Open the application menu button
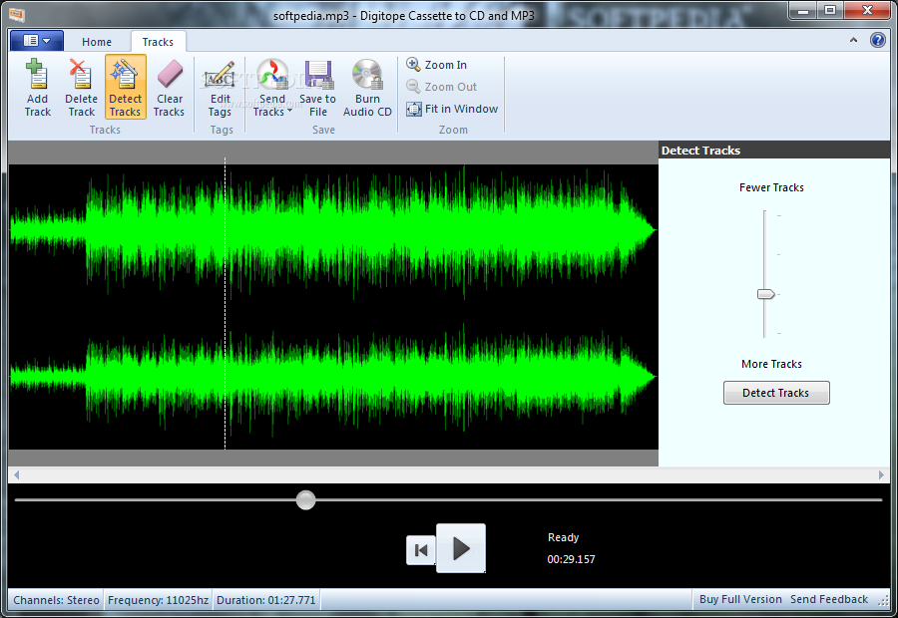 click(37, 41)
